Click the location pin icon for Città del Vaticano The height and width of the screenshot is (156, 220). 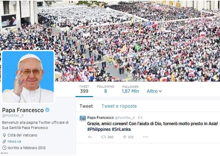click(4, 135)
